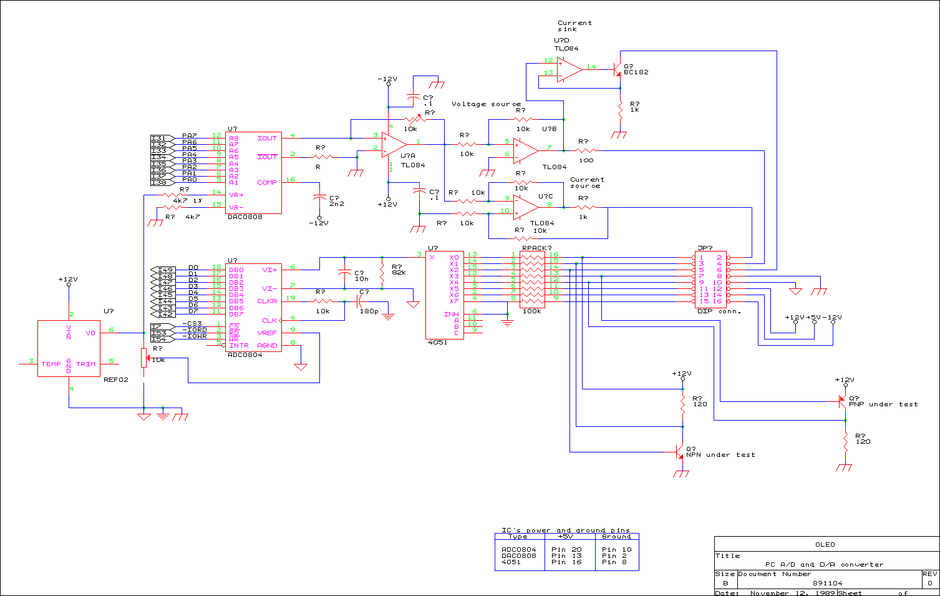Click the I31 PA7 port connector
This screenshot has height=596, width=940.
(x=163, y=138)
